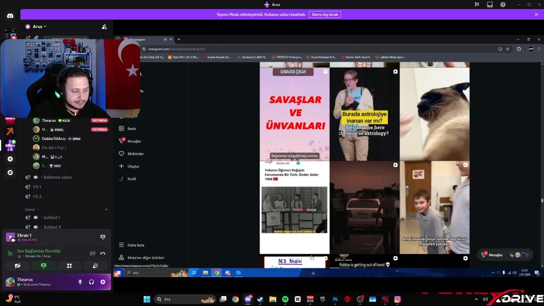Viewport: 544px width, 306px height.
Task: Join Bekleme odası voice channel
Action: 58,177
